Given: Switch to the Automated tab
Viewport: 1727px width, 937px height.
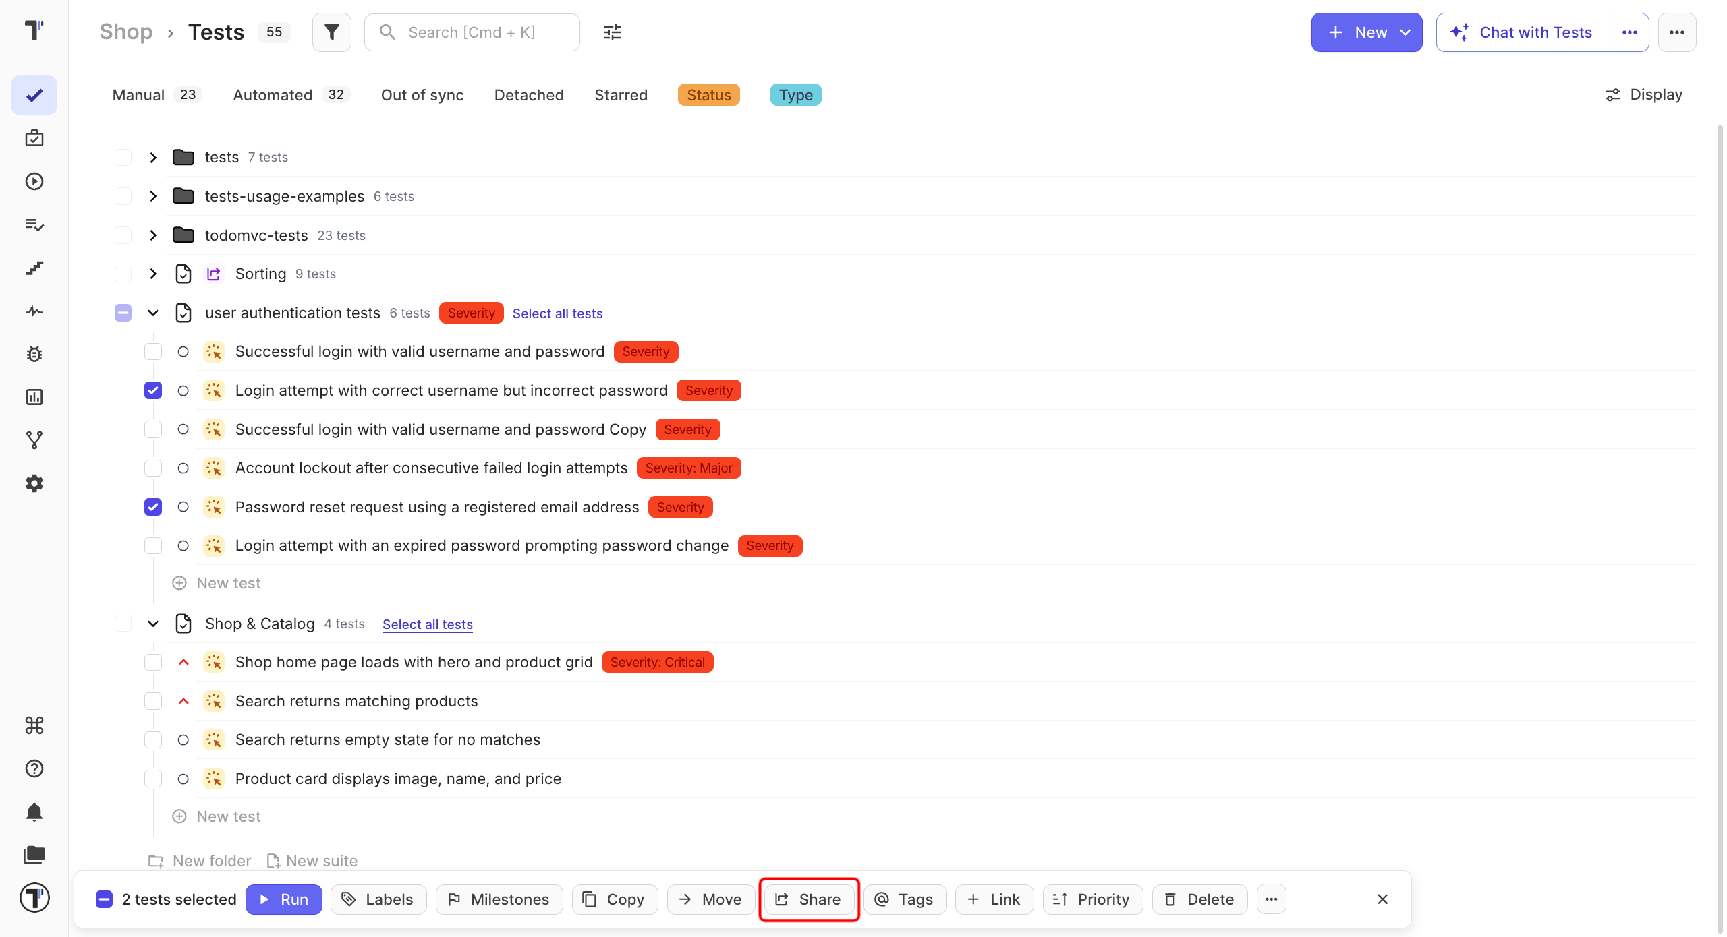Looking at the screenshot, I should click(291, 95).
